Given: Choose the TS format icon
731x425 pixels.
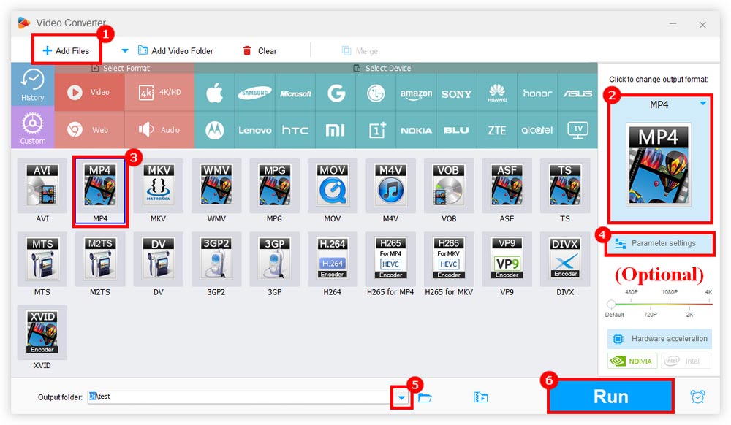Looking at the screenshot, I should (565, 185).
